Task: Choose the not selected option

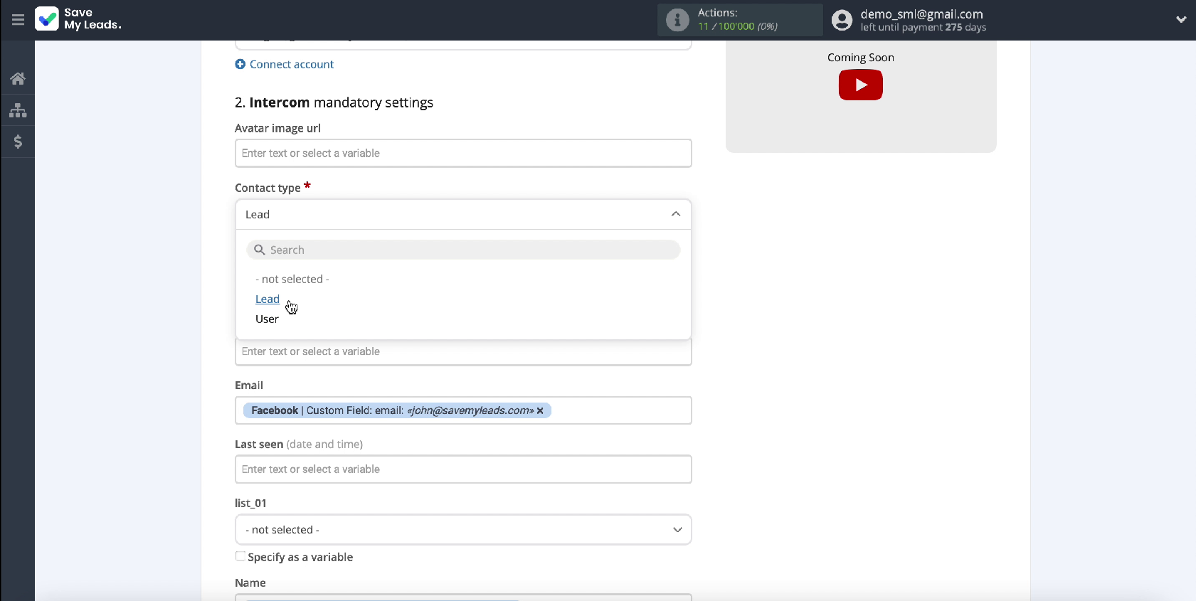Action: pyautogui.click(x=292, y=280)
